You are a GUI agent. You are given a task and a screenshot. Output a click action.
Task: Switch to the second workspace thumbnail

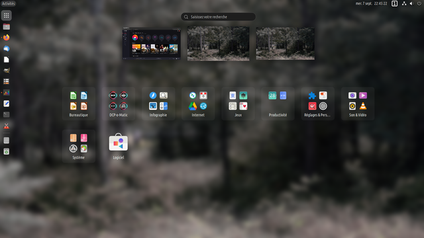pos(219,44)
